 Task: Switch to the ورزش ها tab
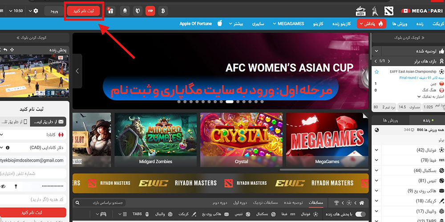(x=390, y=120)
